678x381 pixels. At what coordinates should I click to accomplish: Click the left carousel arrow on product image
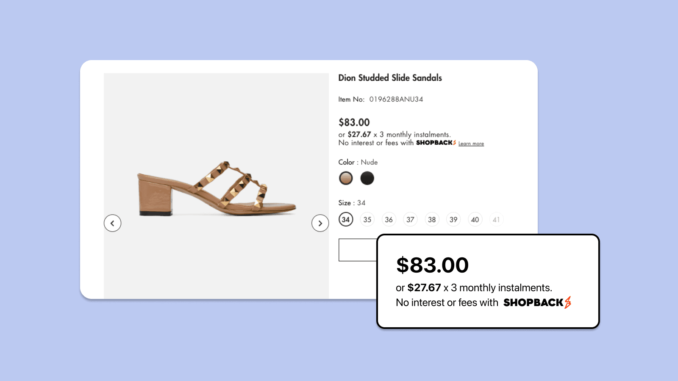point(112,223)
